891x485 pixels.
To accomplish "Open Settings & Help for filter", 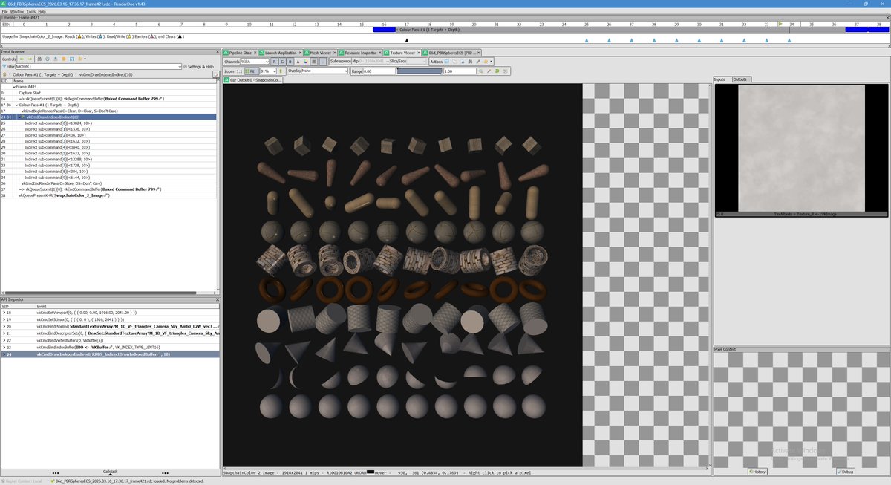I will (x=198, y=67).
